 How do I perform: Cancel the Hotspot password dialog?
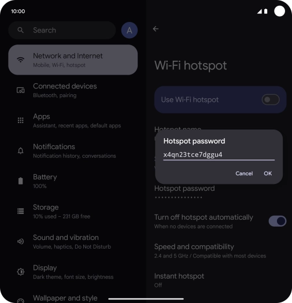coord(244,173)
